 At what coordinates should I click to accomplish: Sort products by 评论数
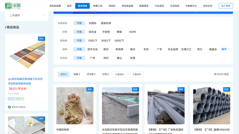pos(91,74)
